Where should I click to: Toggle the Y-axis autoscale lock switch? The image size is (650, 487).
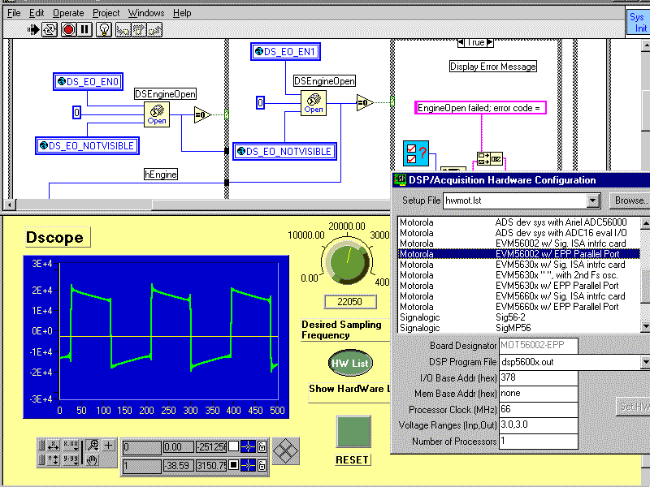pyautogui.click(x=42, y=460)
